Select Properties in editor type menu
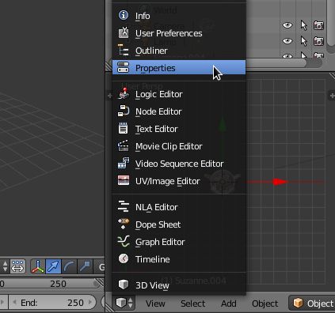The width and height of the screenshot is (335, 313). pos(179,68)
